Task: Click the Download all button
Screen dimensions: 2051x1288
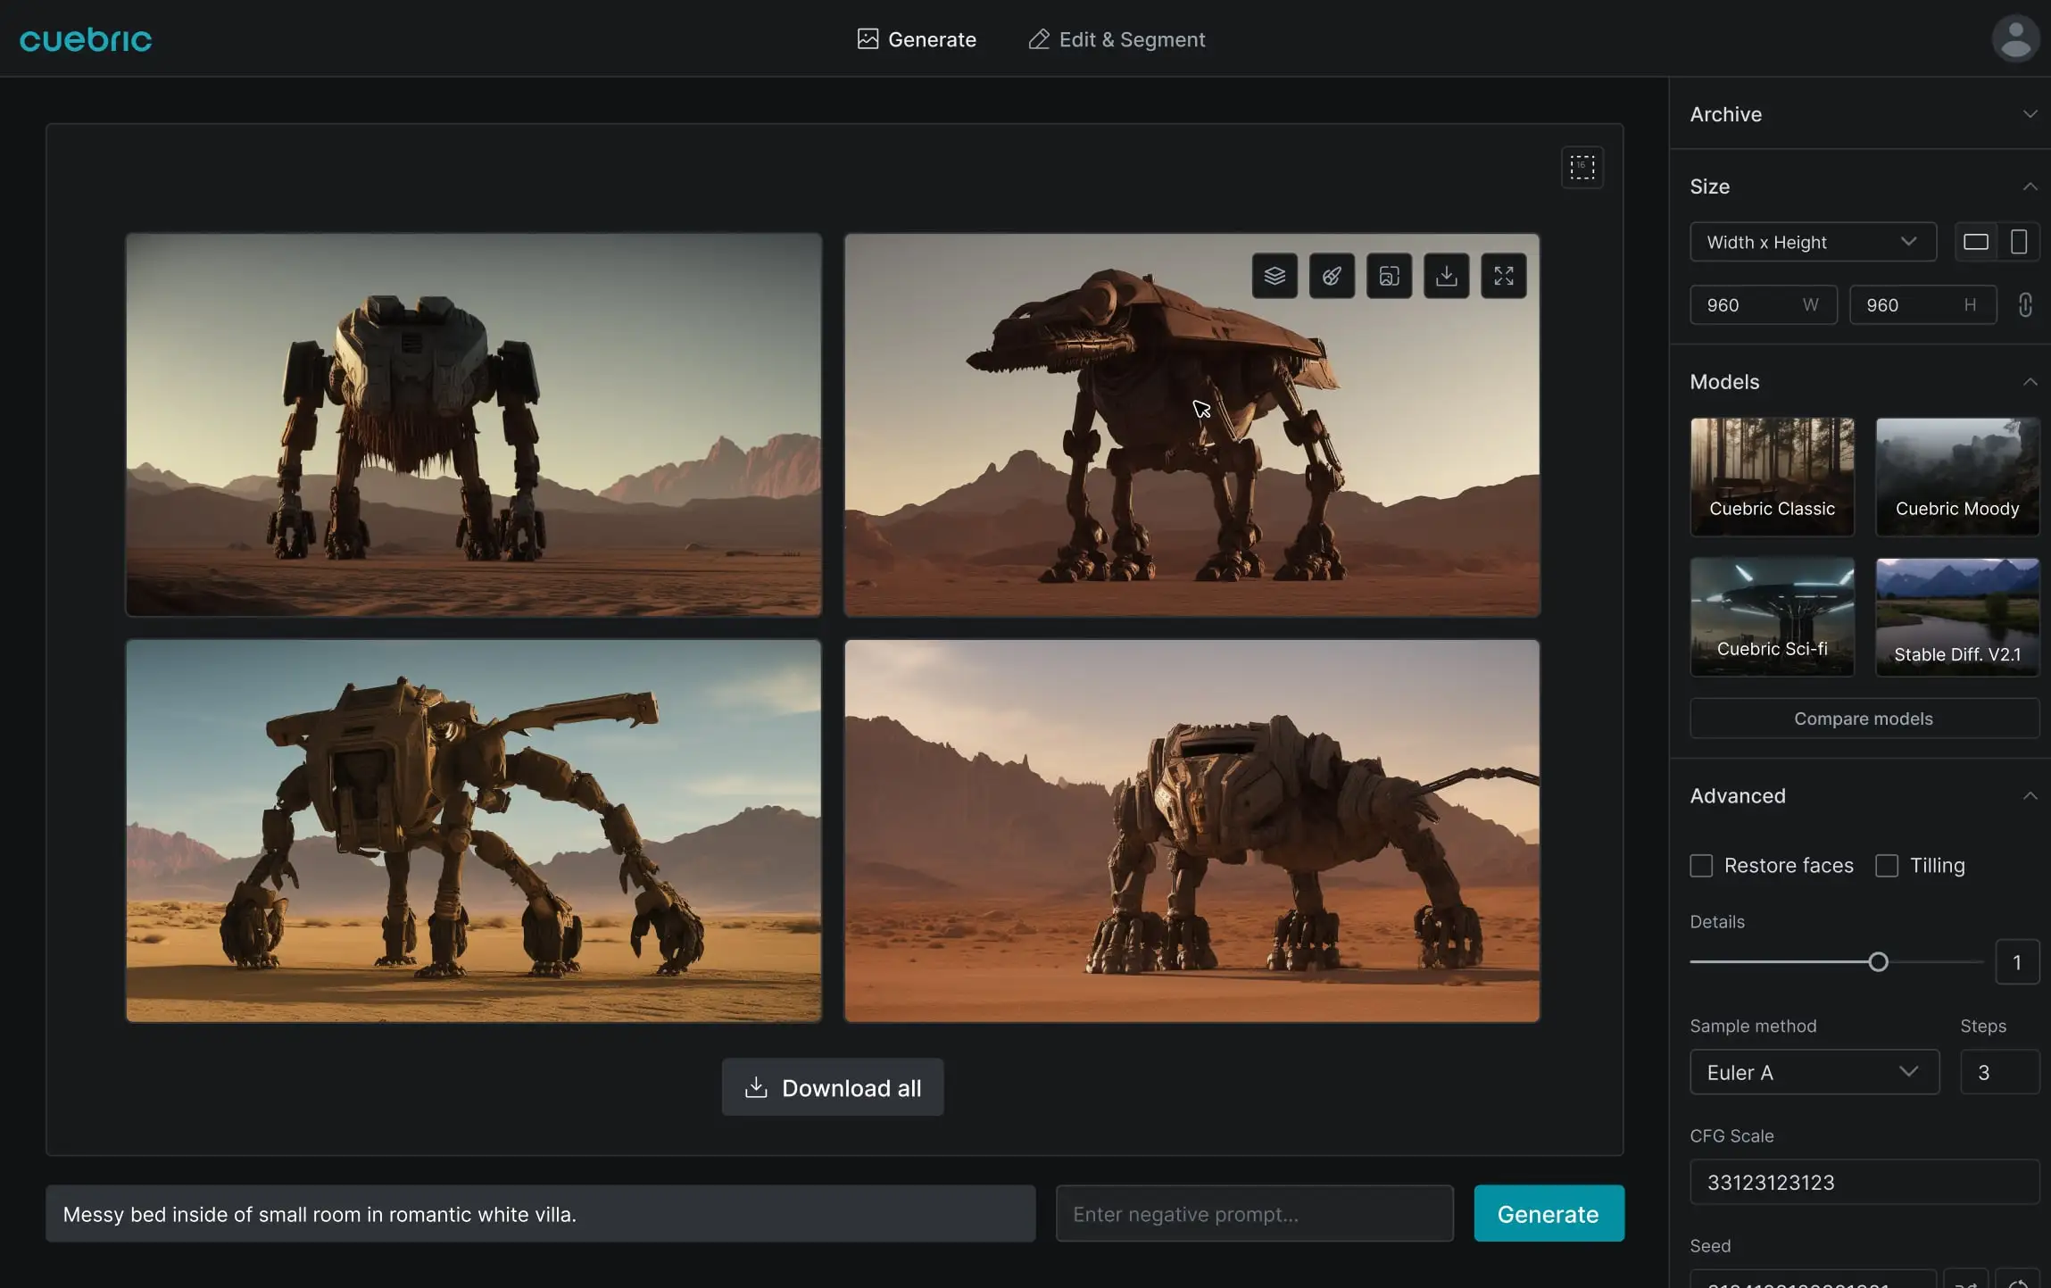Action: pyautogui.click(x=833, y=1087)
